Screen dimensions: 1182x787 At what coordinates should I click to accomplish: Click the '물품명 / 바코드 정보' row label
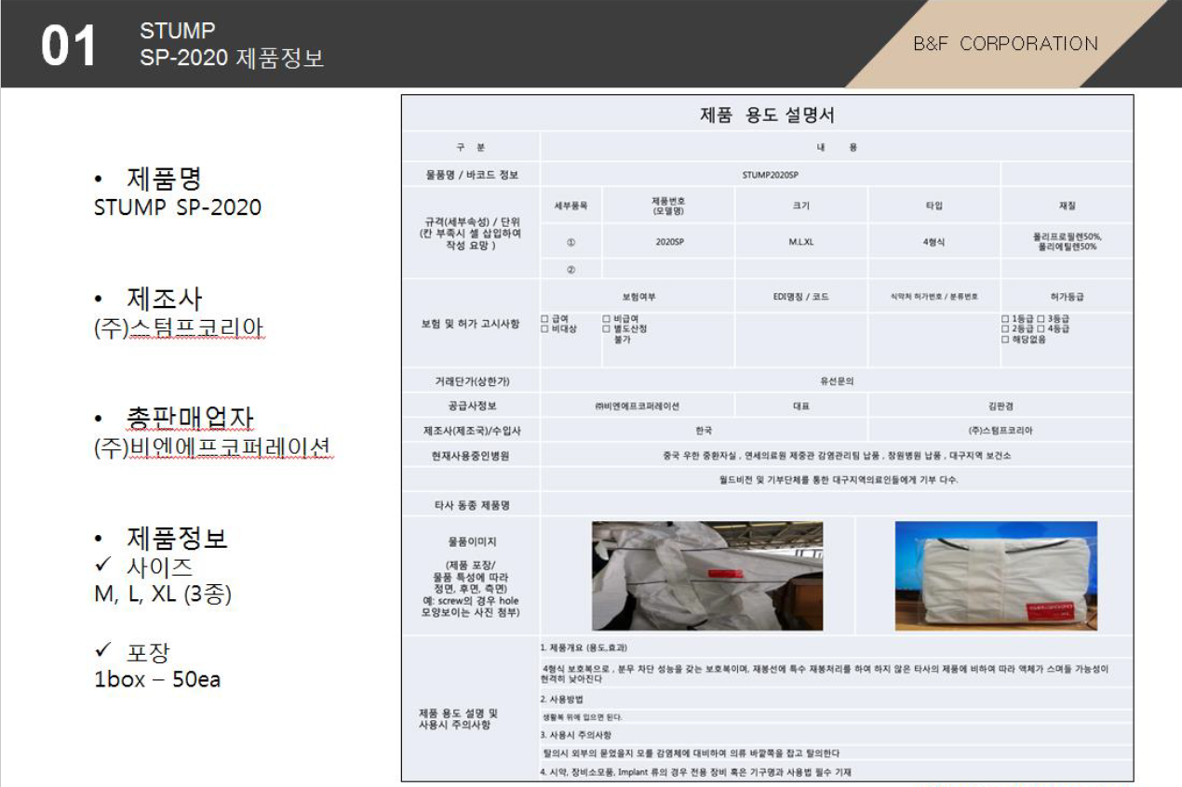tap(472, 174)
